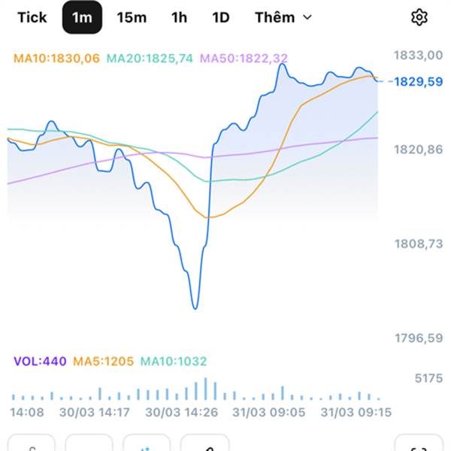Viewport: 451px width, 451px height.
Task: Select the 1m timeframe tab
Action: pyautogui.click(x=82, y=17)
